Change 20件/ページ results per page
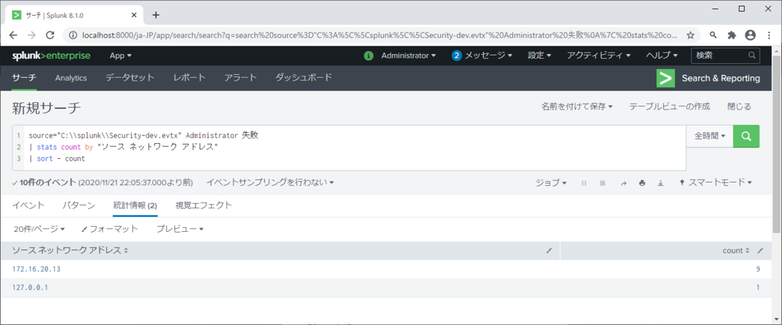Screen dimensions: 782x325 tap(39, 229)
